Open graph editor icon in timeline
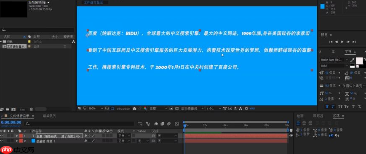Screen dimensions: 366x154 177,123
